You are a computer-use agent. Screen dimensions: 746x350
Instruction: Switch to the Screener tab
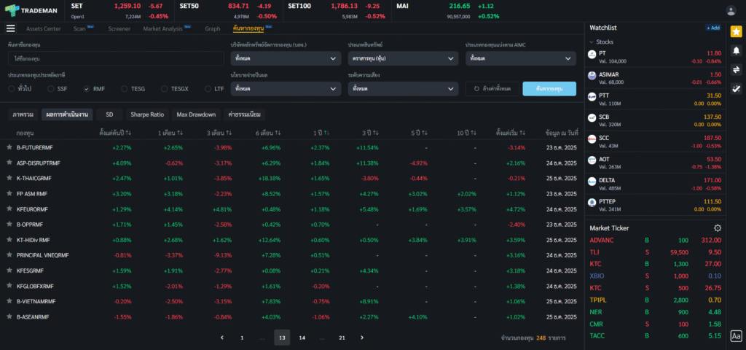pyautogui.click(x=119, y=28)
